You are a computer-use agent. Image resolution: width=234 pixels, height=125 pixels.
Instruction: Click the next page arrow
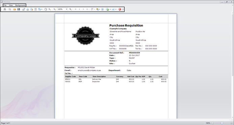point(83,9)
